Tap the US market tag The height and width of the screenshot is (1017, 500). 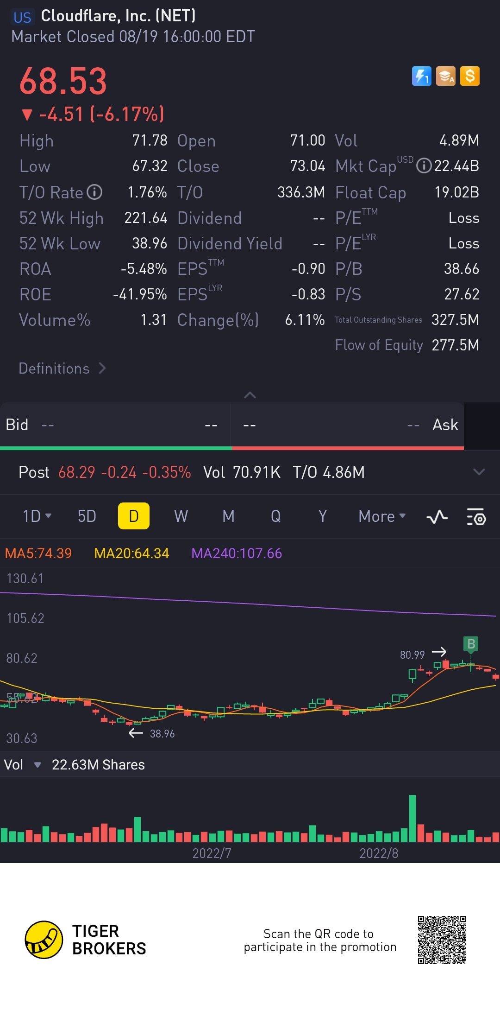(x=22, y=17)
